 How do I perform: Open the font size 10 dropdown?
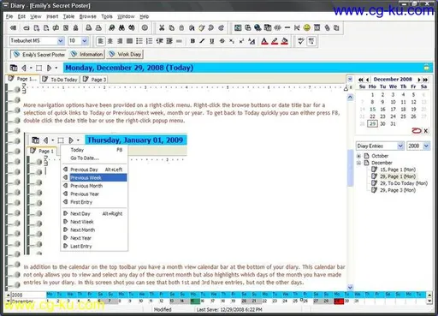point(85,41)
